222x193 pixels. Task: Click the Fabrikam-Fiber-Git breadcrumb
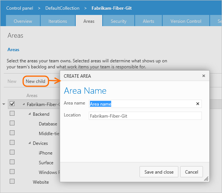click(112, 8)
